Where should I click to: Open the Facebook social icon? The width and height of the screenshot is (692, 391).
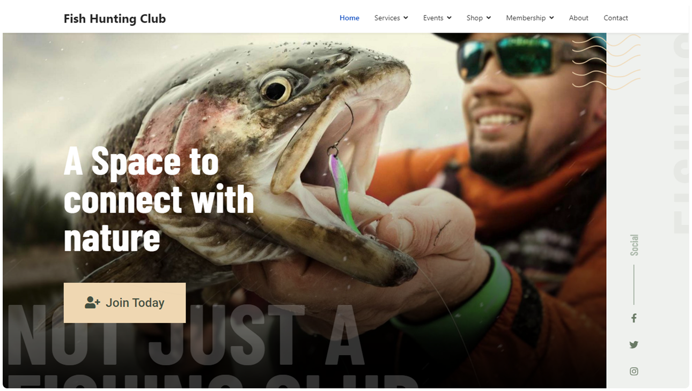[x=634, y=318]
